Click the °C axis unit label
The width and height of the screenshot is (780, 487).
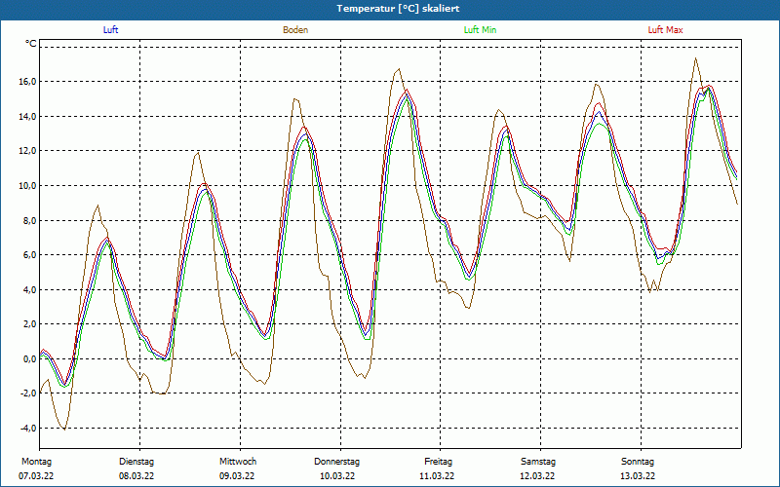click(x=31, y=44)
